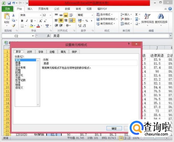Increase font size with large A icon
The image size is (174, 142).
pyautogui.click(x=41, y=21)
